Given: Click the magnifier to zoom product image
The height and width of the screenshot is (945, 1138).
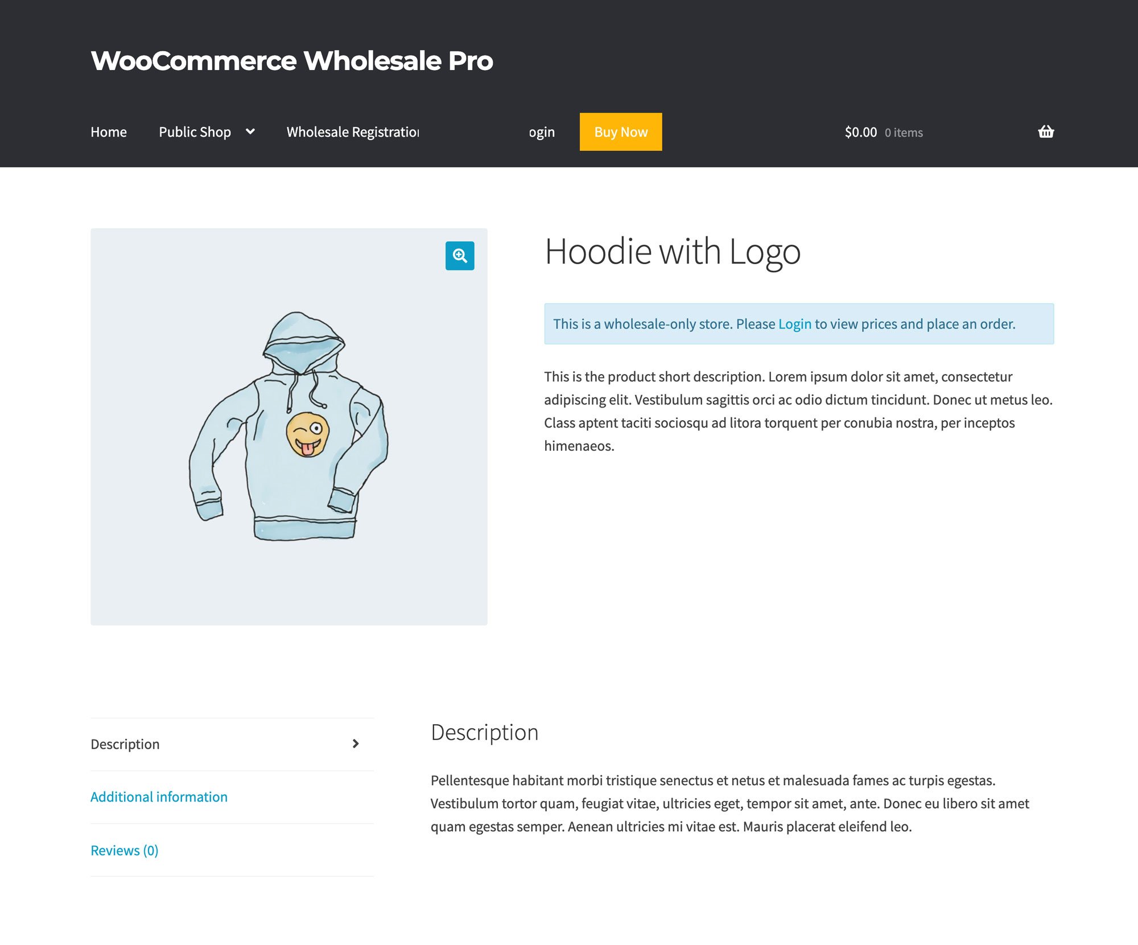Looking at the screenshot, I should coord(459,256).
